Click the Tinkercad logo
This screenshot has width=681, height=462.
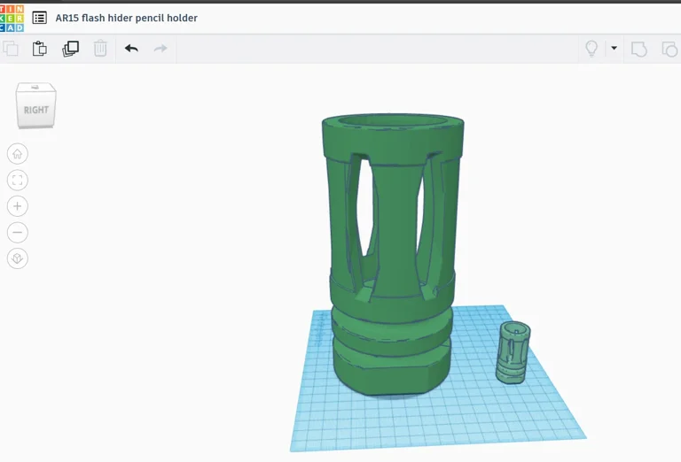(x=12, y=18)
